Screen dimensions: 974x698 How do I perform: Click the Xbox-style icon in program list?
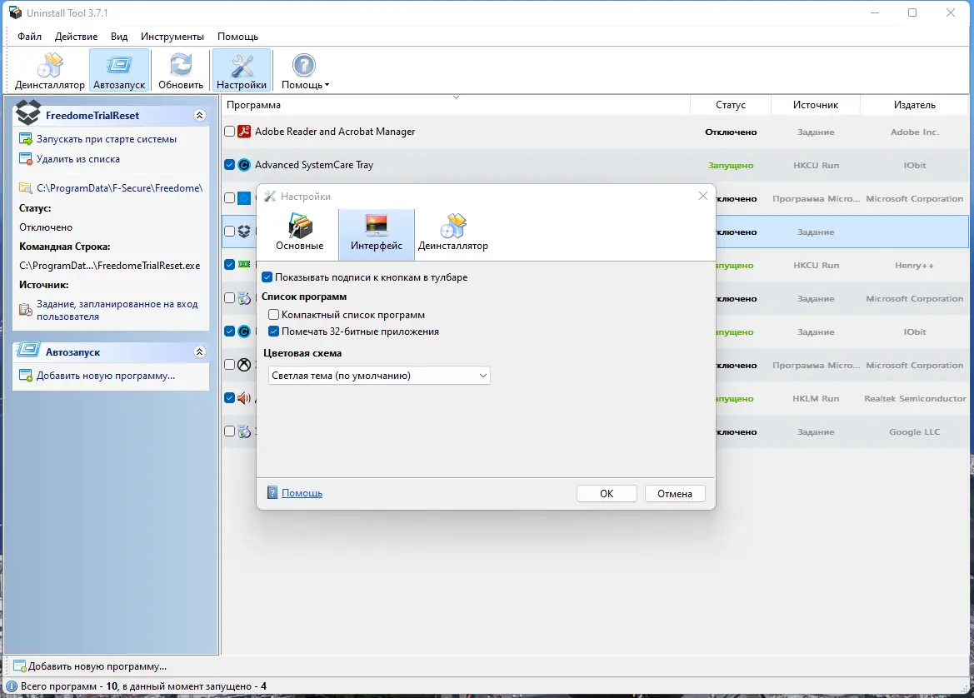(x=244, y=365)
